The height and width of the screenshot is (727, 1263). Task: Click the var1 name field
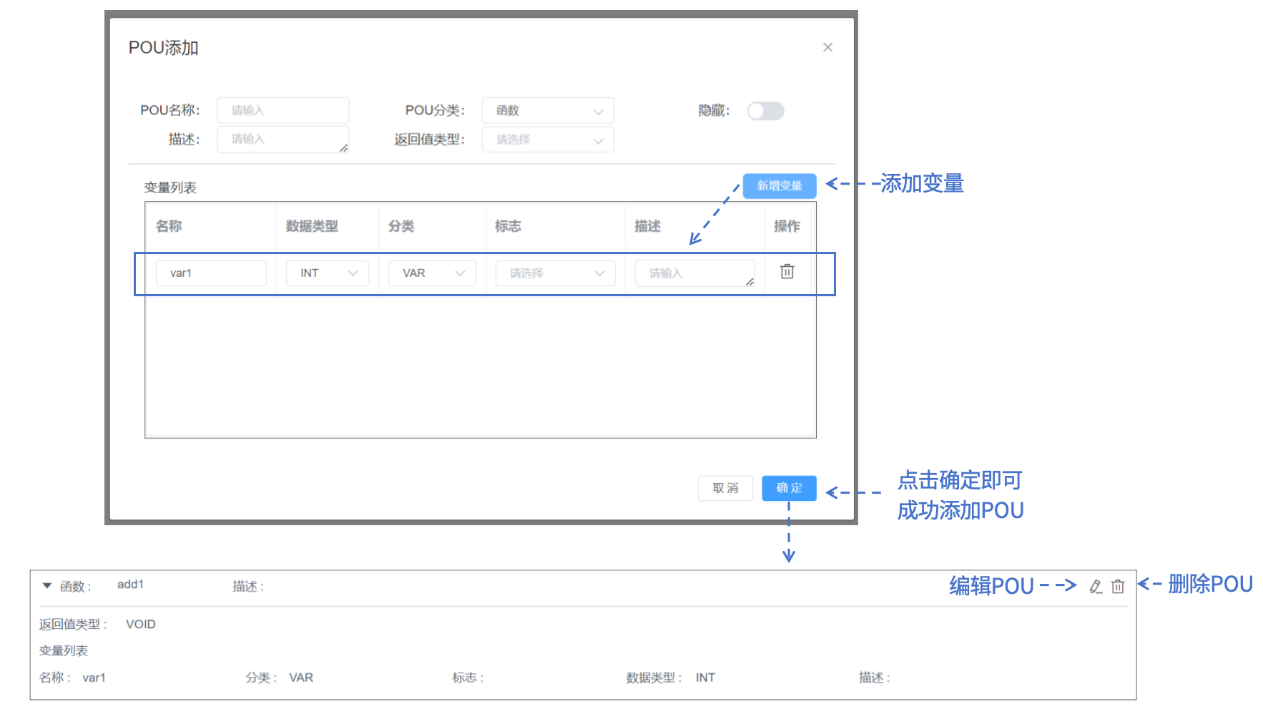211,273
